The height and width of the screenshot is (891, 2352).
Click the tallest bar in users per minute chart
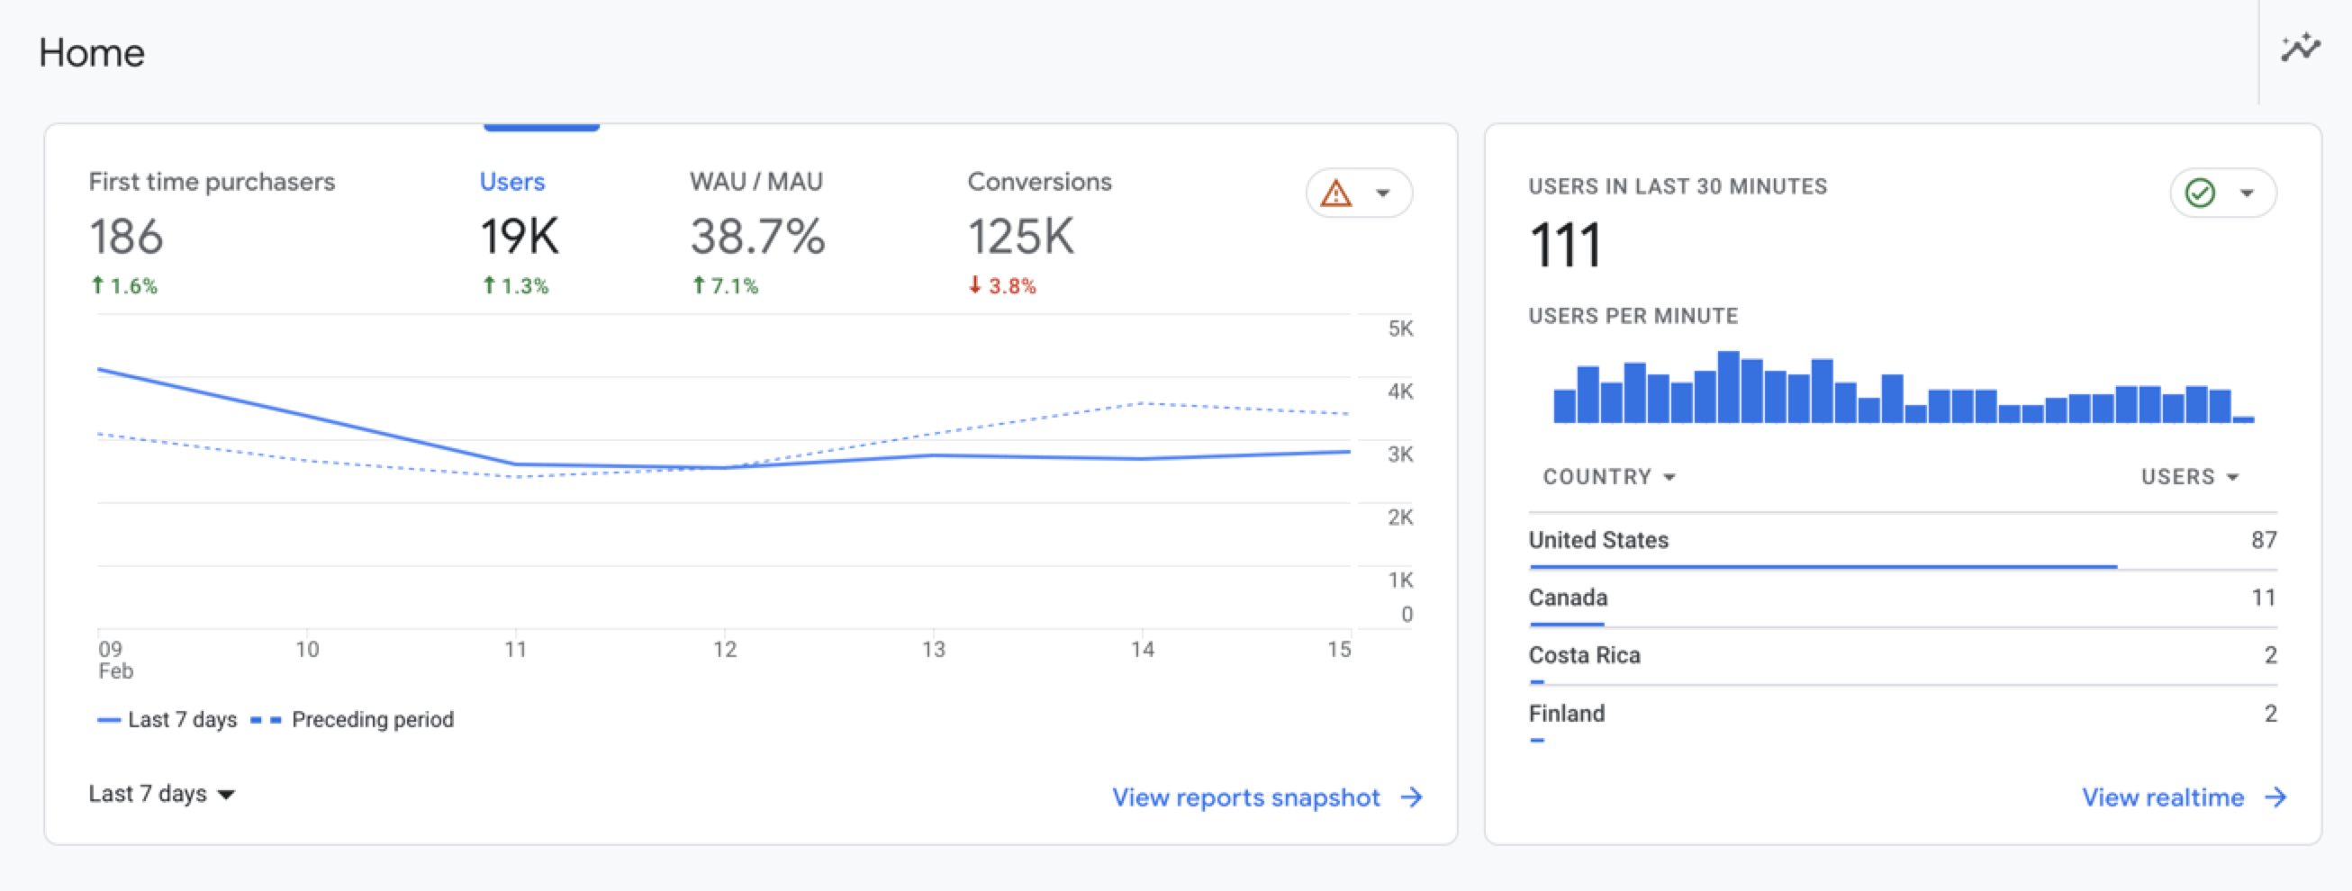click(1727, 386)
